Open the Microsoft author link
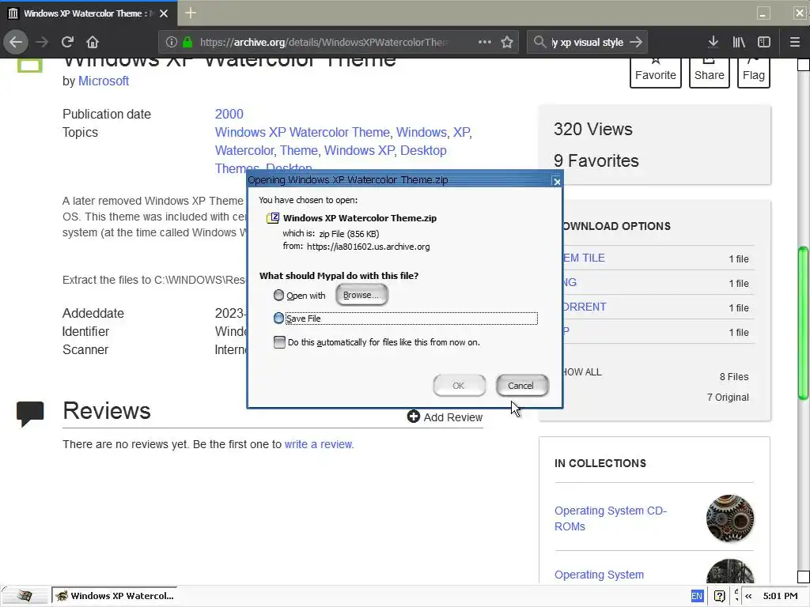Screen dimensions: 810x607 [104, 81]
